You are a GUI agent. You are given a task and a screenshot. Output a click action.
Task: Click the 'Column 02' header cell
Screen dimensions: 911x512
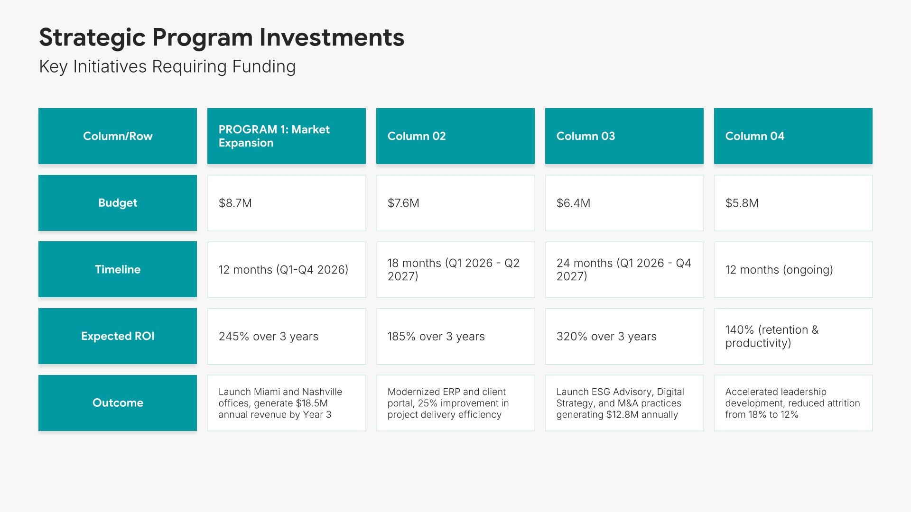pos(455,136)
